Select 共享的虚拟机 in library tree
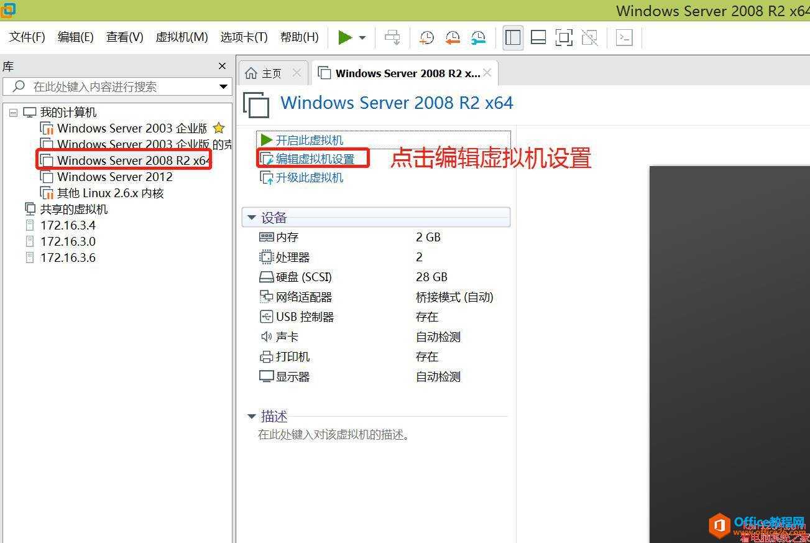Viewport: 810px width, 543px height. pyautogui.click(x=74, y=209)
